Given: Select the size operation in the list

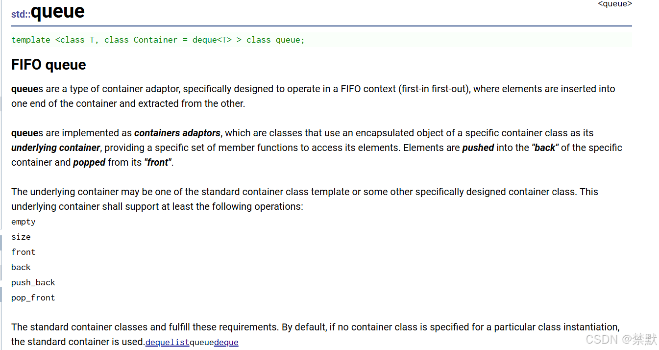Looking at the screenshot, I should [x=21, y=237].
